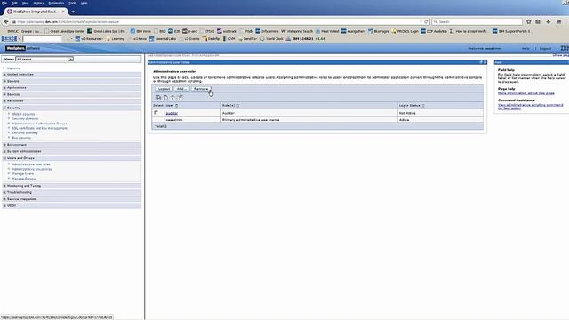Expand the Resources navigation section
The height and width of the screenshot is (320, 569).
(4, 100)
